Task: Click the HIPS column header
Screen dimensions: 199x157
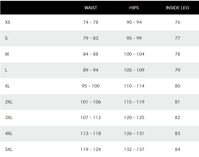Action: click(134, 8)
